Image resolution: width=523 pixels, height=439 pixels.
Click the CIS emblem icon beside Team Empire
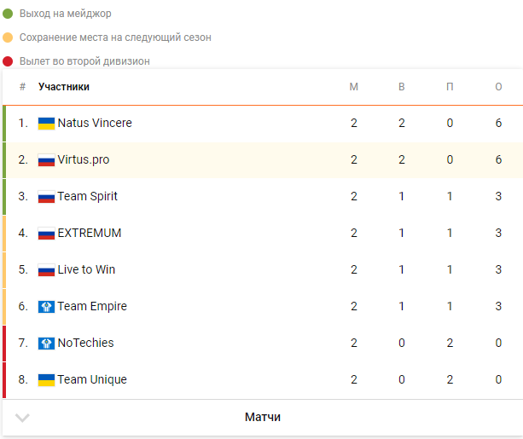tap(46, 307)
